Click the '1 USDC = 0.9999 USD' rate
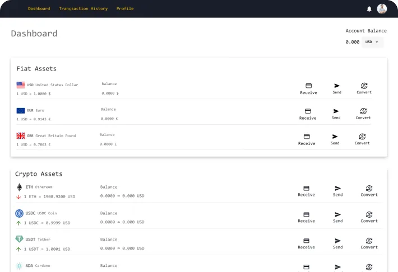This screenshot has width=398, height=272. pos(47,223)
